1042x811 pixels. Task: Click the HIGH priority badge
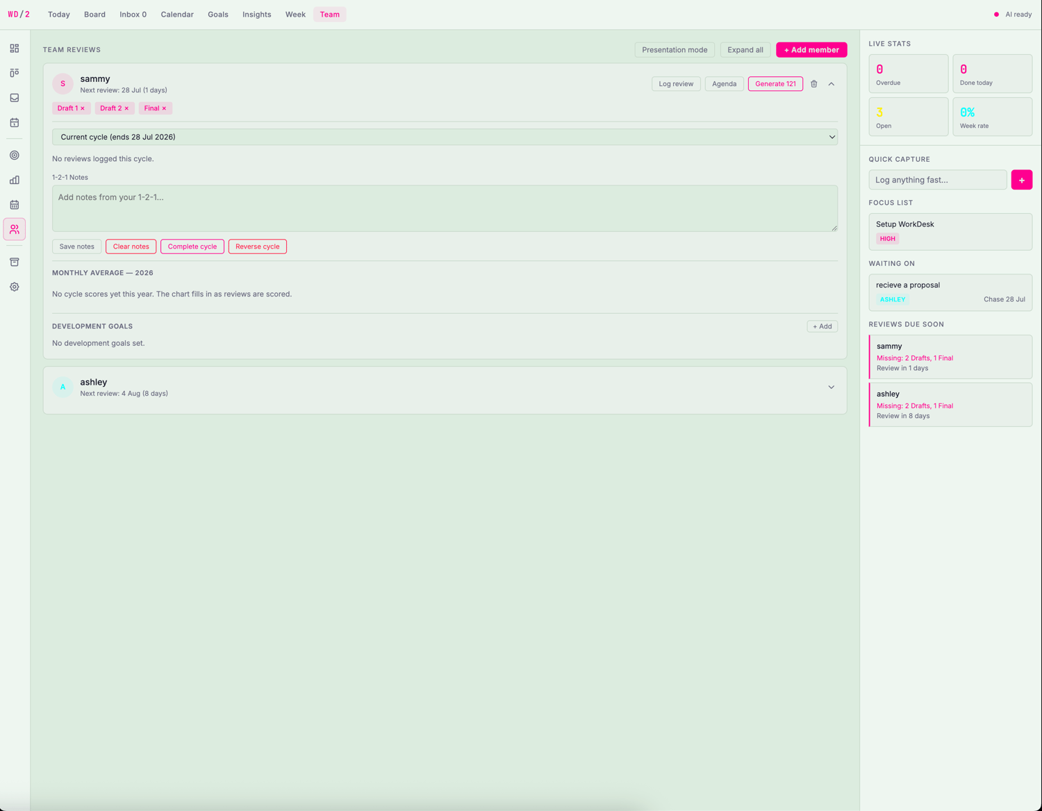tap(888, 239)
